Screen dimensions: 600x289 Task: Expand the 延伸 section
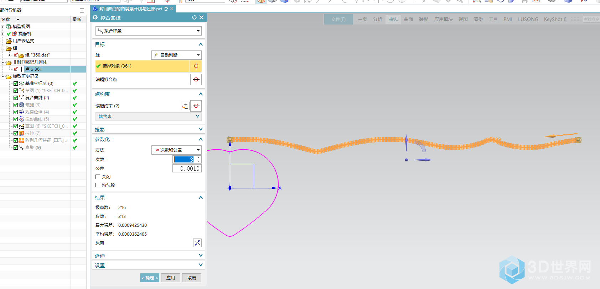201,256
